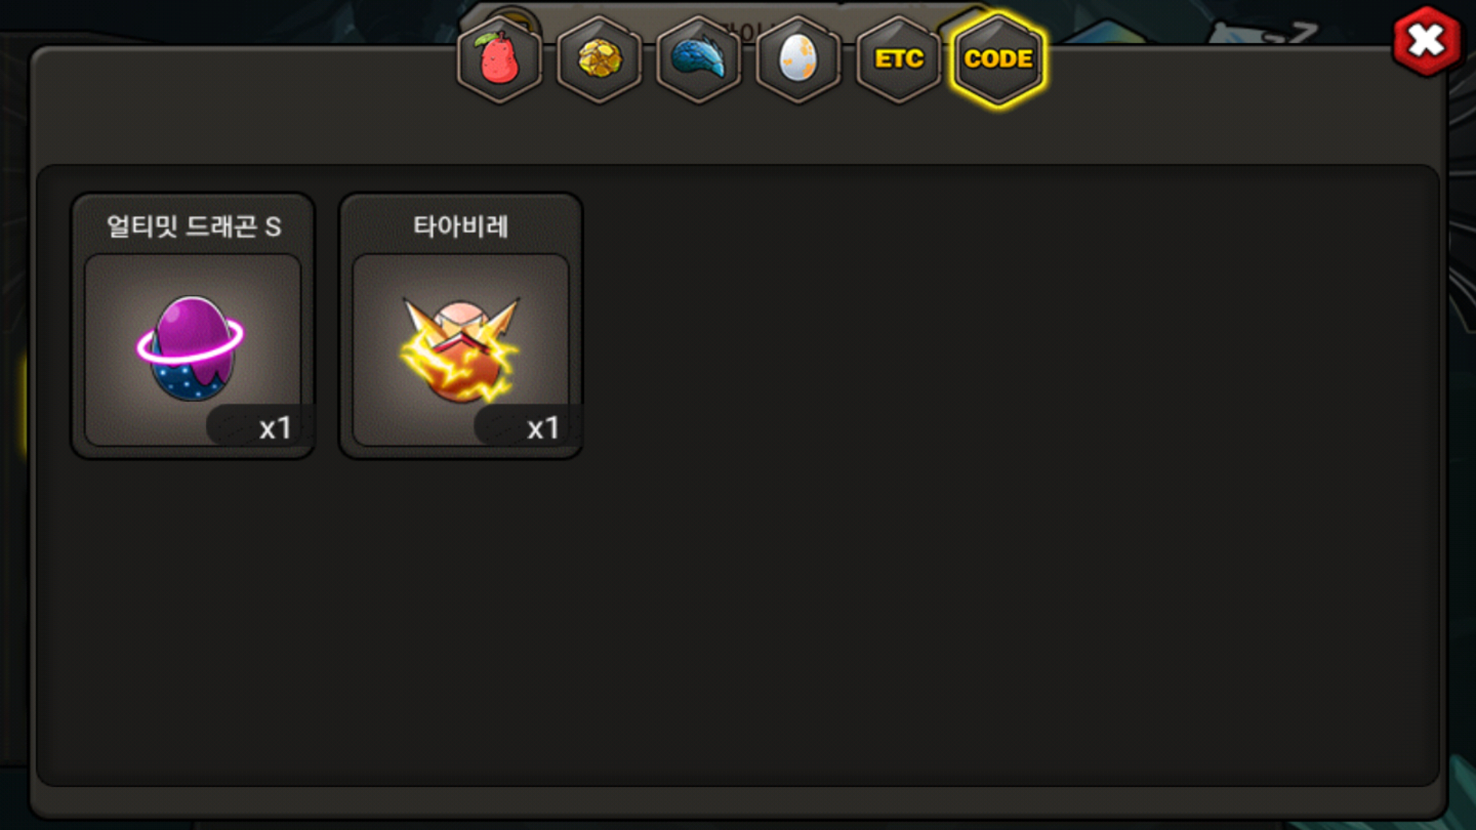Viewport: 1476px width, 830px height.
Task: Open the red fruit food tab
Action: 500,58
